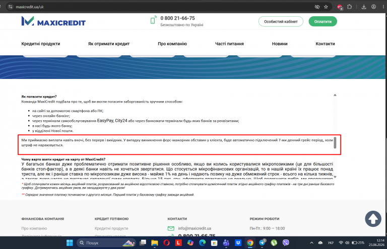Open Telegram from the taskbar

(262, 243)
